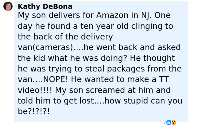
Task: Click the blue thumbs-up Like reaction icon
Action: click(169, 122)
